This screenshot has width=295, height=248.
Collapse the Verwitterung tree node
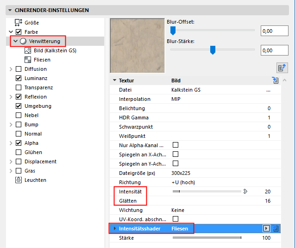tap(16, 41)
